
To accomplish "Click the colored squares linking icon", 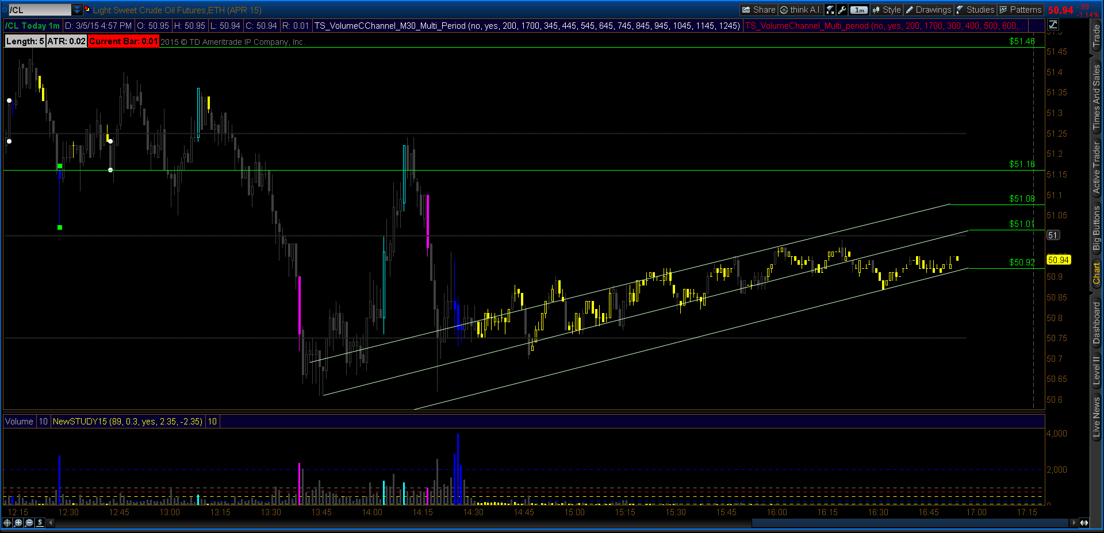I will [87, 10].
